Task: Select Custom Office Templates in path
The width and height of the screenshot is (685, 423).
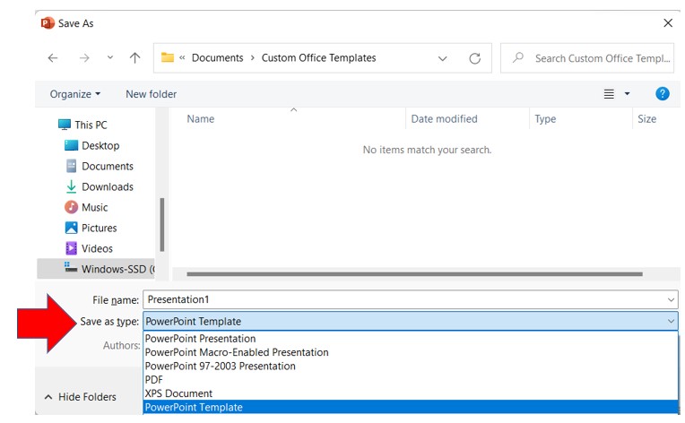Action: (x=319, y=57)
